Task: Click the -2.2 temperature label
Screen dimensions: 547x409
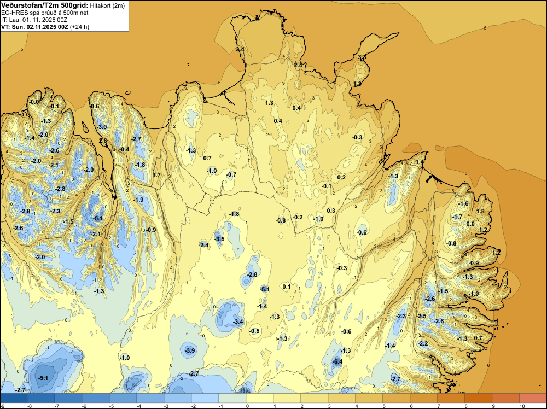Action: coord(423,343)
